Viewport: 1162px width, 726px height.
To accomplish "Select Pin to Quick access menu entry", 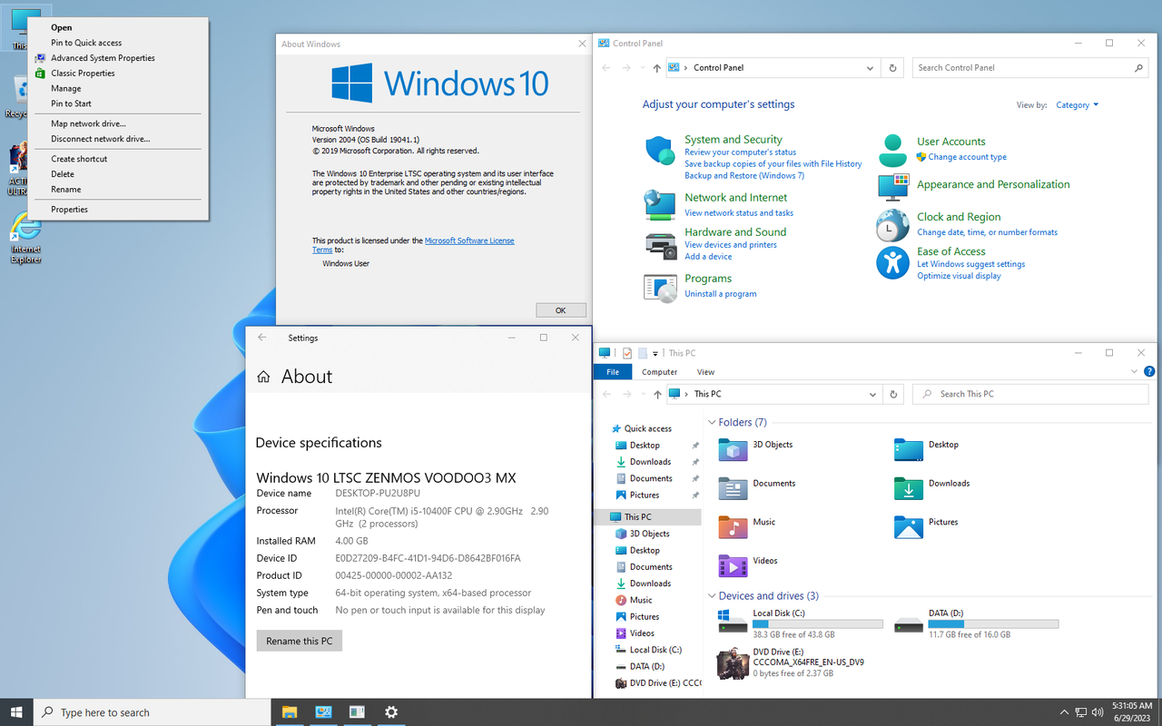I will coord(118,43).
